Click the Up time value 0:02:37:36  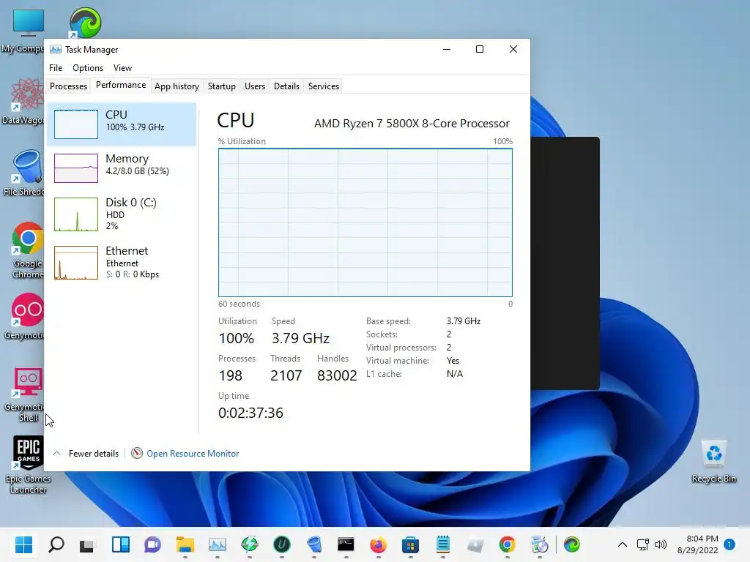coord(250,413)
